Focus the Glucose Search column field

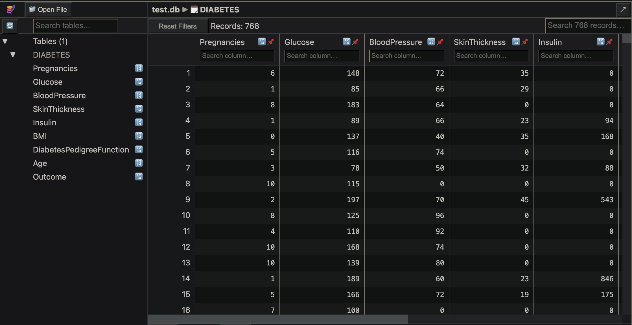click(322, 56)
